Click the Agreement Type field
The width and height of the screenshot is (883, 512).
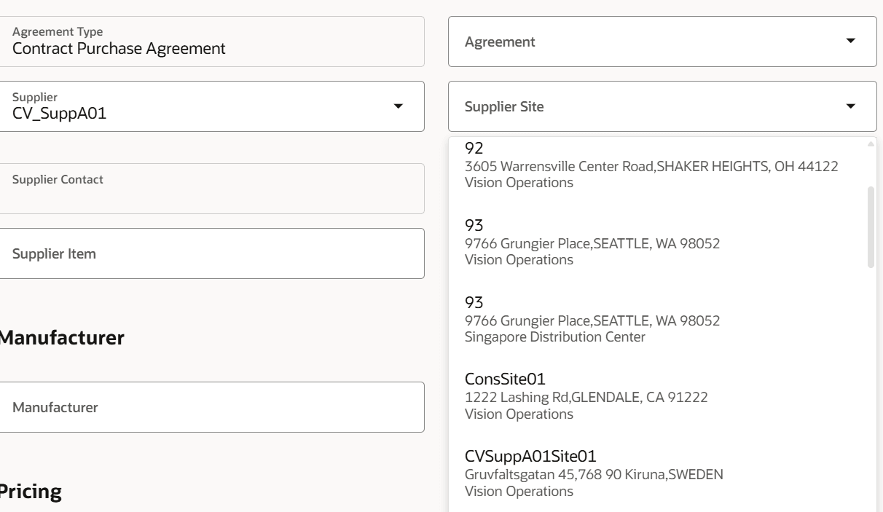point(211,42)
